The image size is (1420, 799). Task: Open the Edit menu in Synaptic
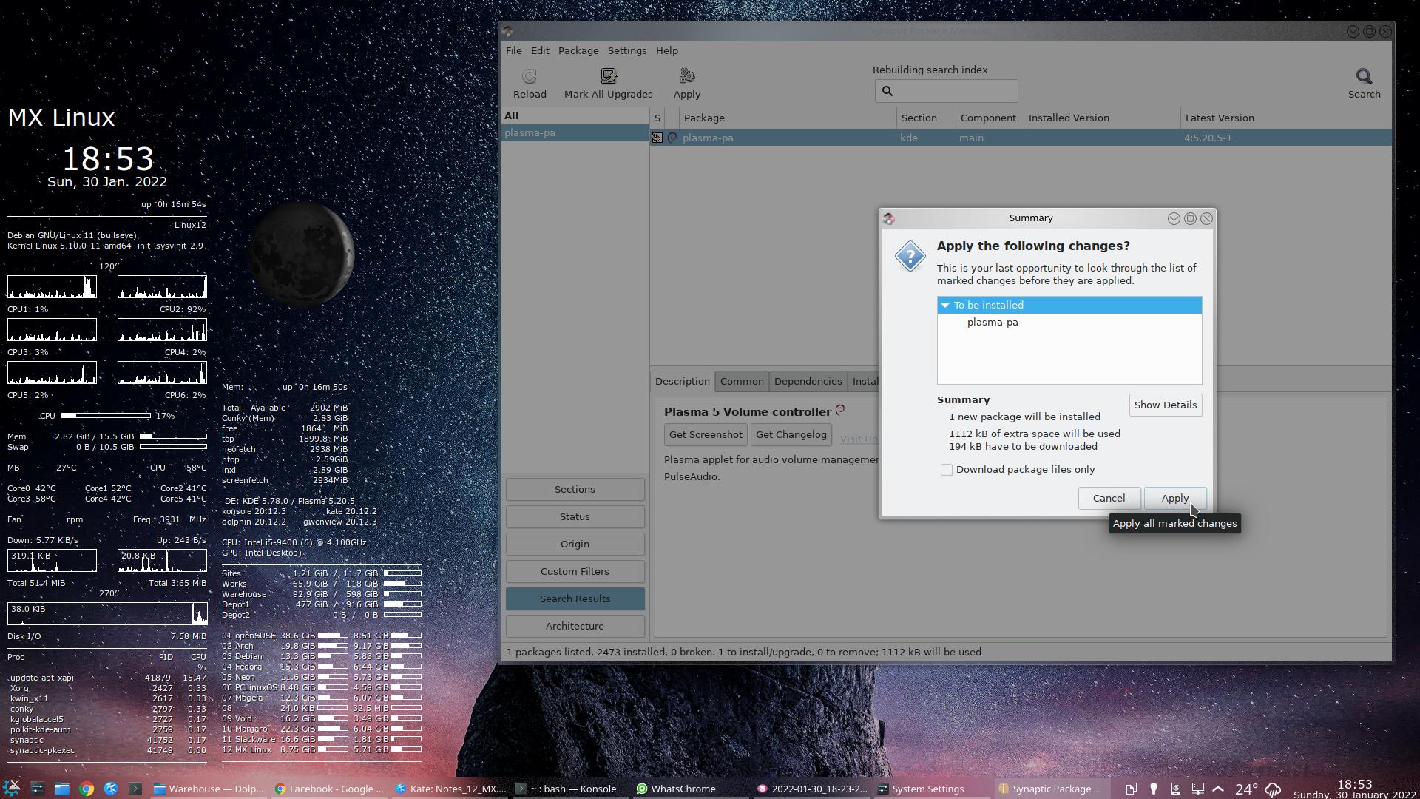click(540, 50)
